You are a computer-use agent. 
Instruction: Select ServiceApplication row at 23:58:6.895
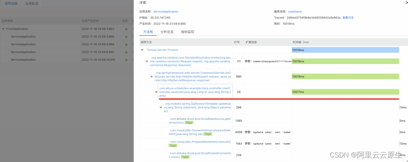(x=67, y=52)
